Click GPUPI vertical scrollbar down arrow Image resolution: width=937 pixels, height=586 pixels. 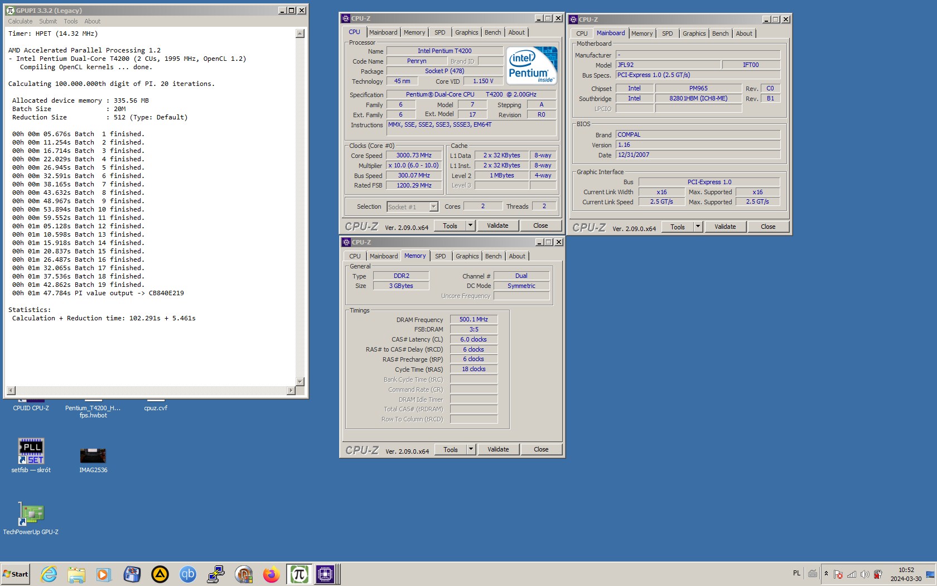(x=300, y=382)
